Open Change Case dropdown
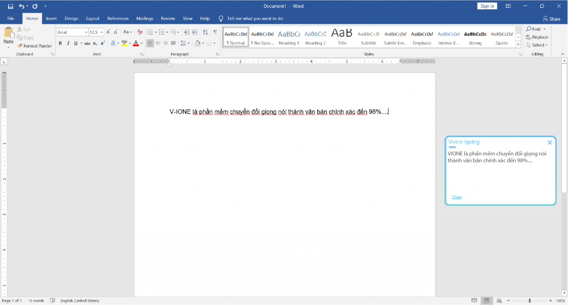Screen dimensions: 568x305 (x=127, y=32)
